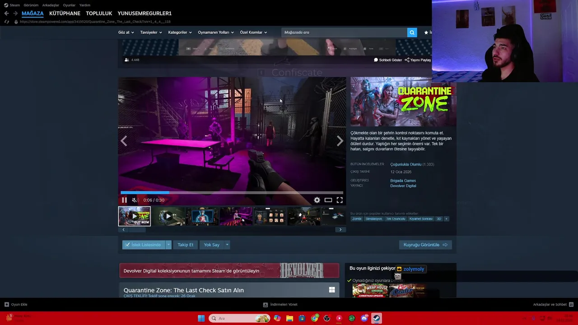The width and height of the screenshot is (578, 325).
Task: Open the Görünüm menu
Action: point(31,5)
